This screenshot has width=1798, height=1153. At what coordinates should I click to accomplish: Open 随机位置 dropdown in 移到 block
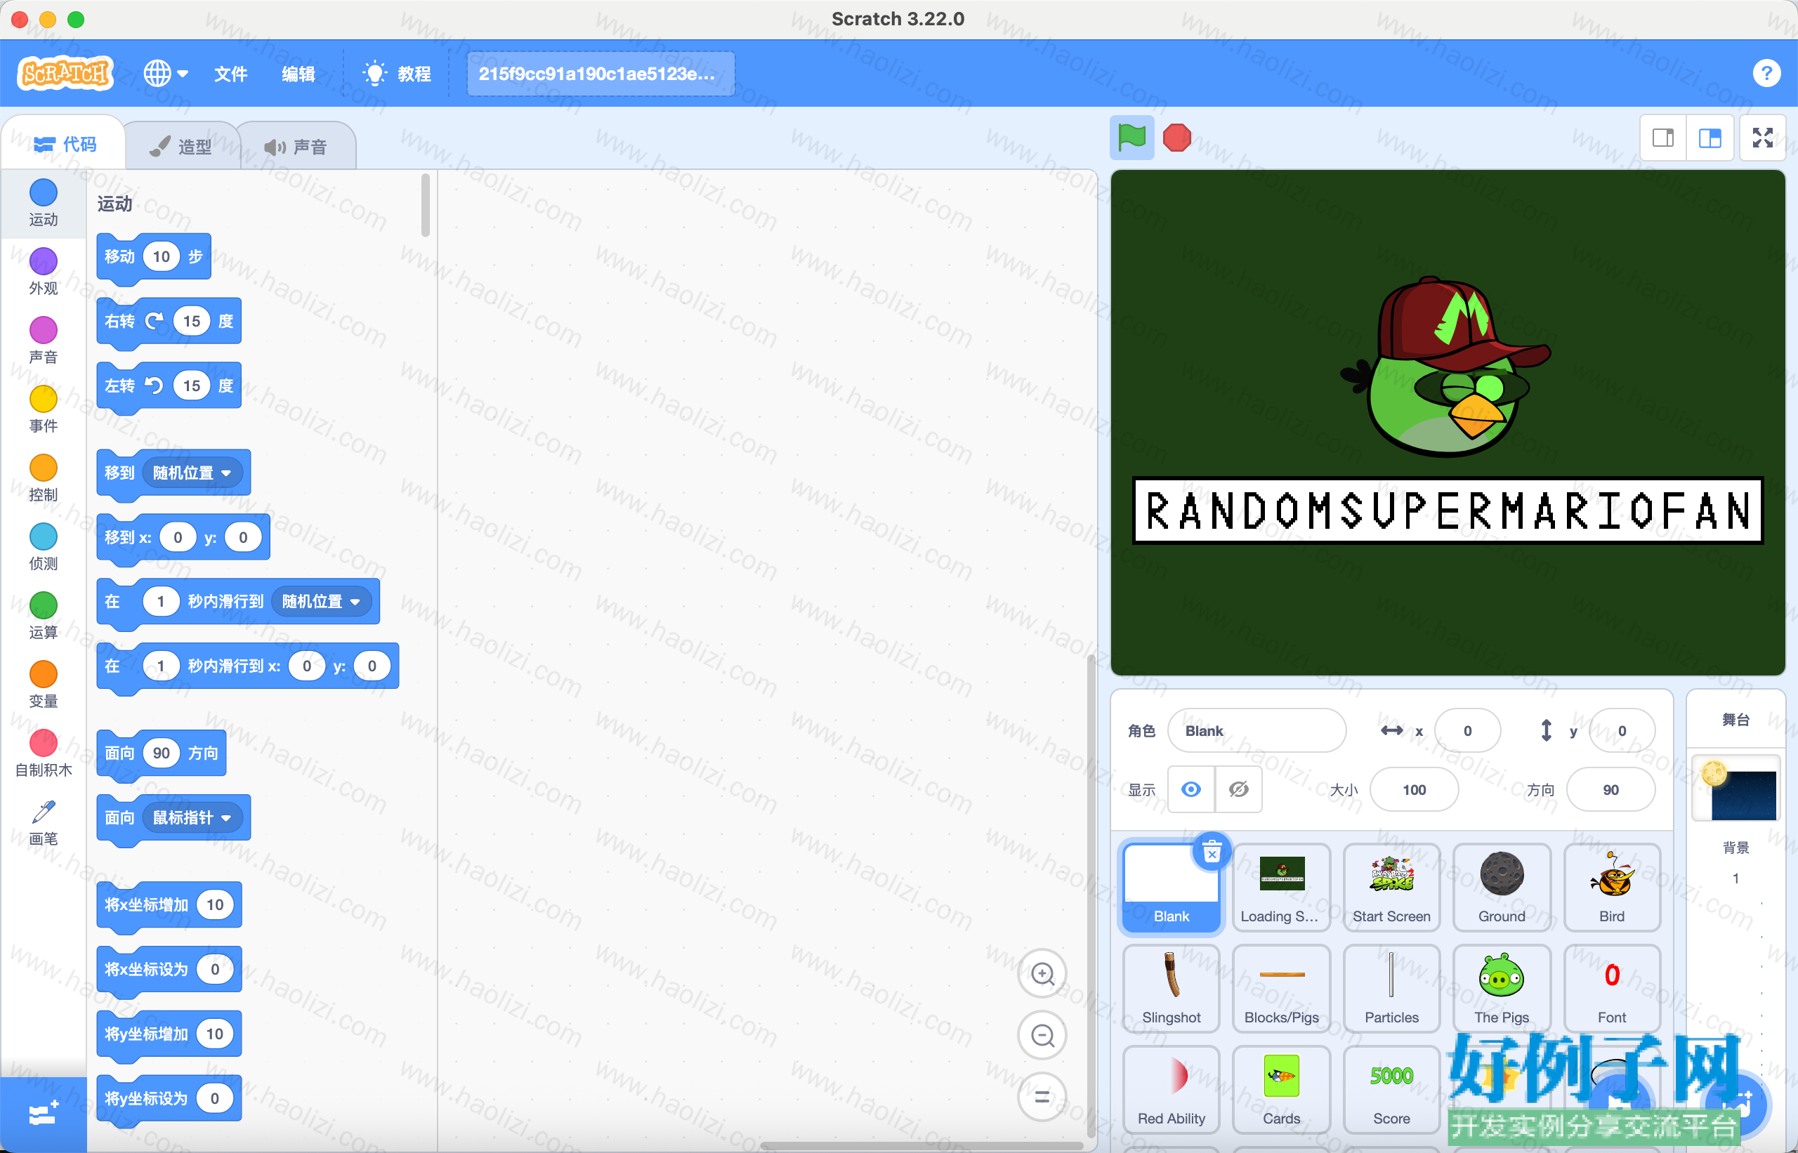click(x=192, y=473)
